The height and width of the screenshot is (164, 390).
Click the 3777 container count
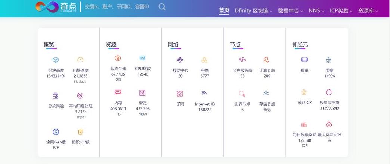click(x=205, y=76)
